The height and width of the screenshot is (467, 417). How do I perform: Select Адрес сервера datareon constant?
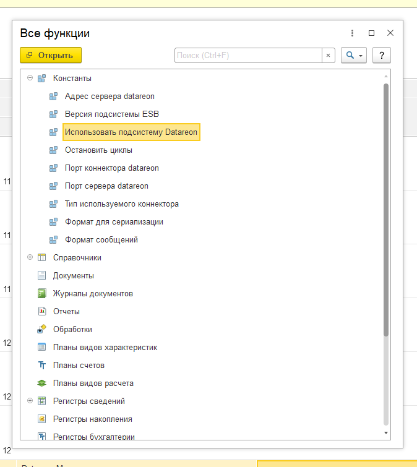point(110,96)
